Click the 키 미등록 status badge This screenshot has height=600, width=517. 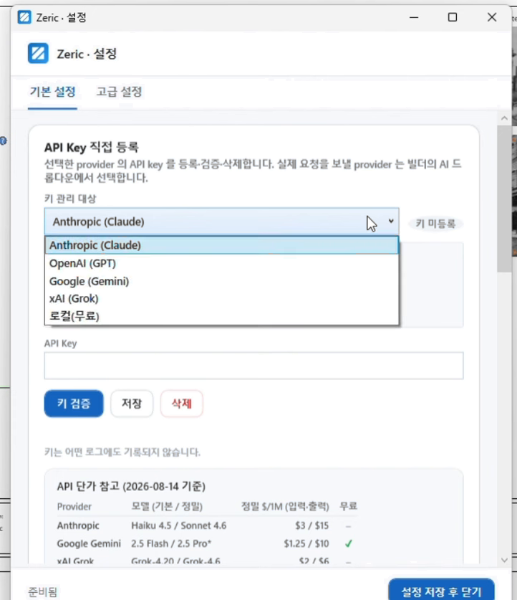[435, 224]
